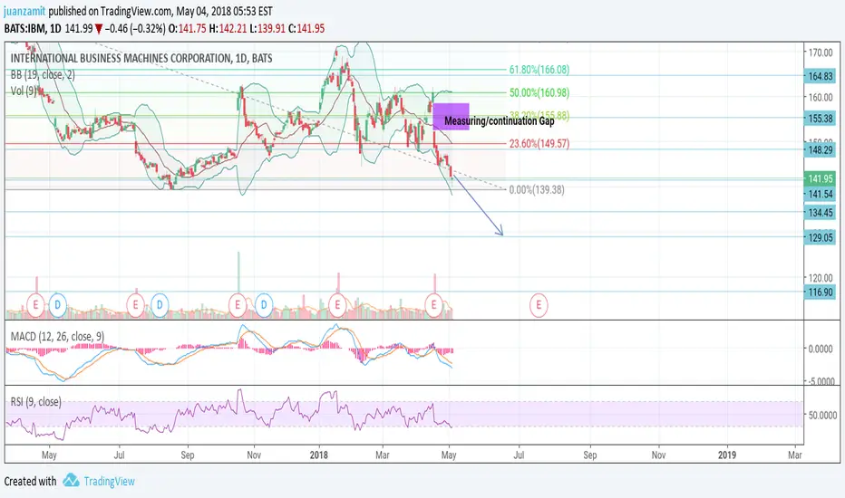Viewport: 845px width, 498px height.
Task: Select the 155.38 price level label
Action: click(x=821, y=118)
